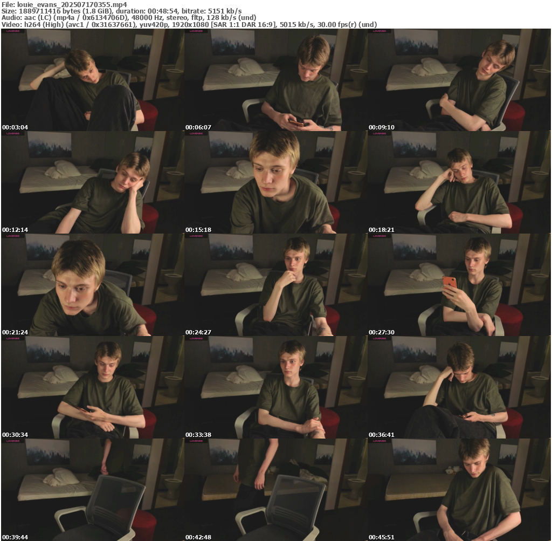
Task: Select the Size line showing 1.8 GiB
Action: pyautogui.click(x=121, y=11)
